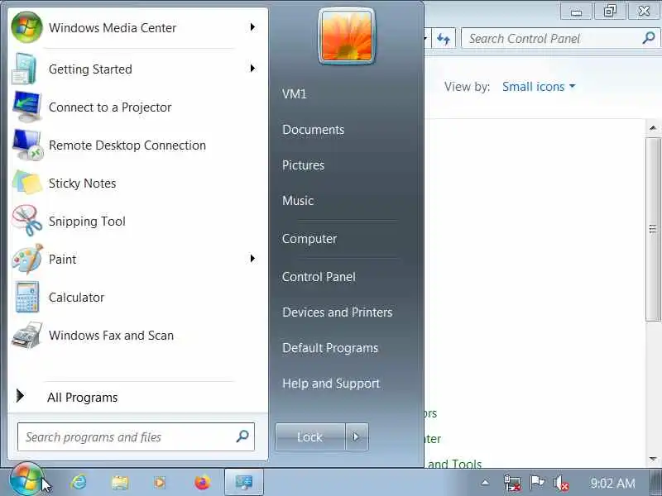The image size is (662, 496).
Task: Click the Control Panel scrollbar up arrow
Action: pyautogui.click(x=653, y=128)
